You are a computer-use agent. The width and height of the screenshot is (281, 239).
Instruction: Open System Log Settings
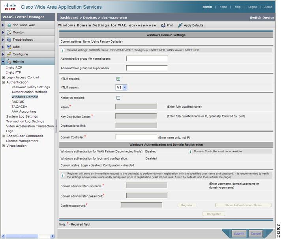tap(22, 116)
